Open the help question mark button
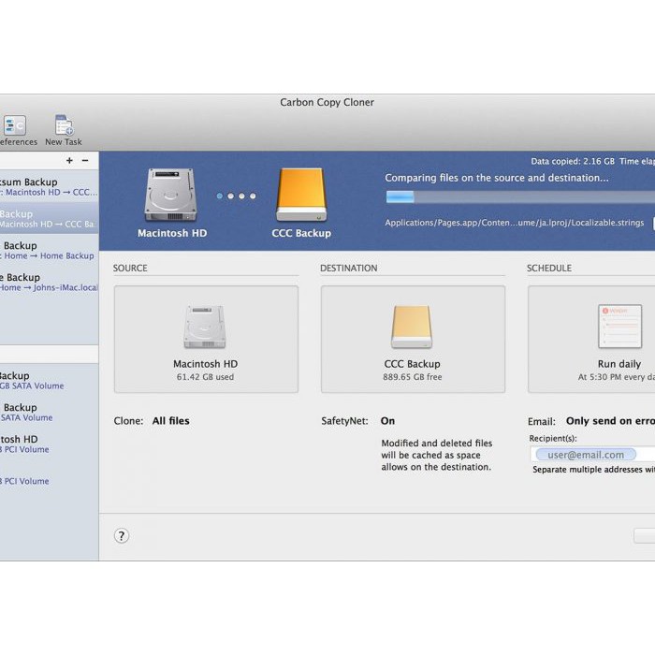The height and width of the screenshot is (655, 655). point(122,536)
